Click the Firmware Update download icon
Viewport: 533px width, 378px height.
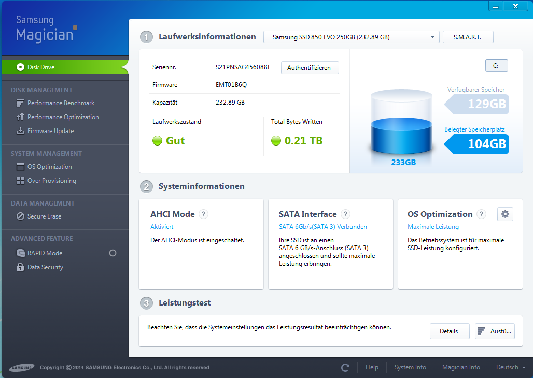(20, 131)
